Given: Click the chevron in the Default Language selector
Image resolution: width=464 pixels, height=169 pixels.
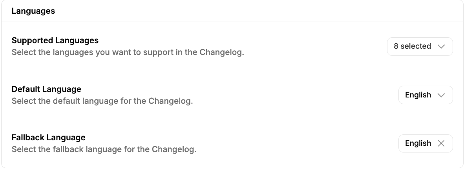Looking at the screenshot, I should (441, 95).
